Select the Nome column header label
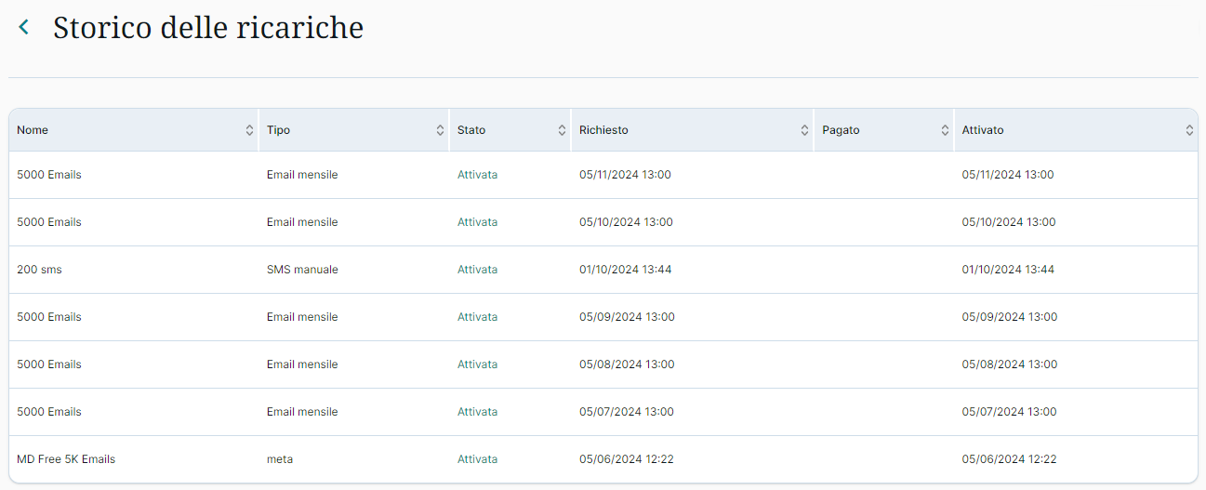This screenshot has width=1206, height=490. pos(33,130)
